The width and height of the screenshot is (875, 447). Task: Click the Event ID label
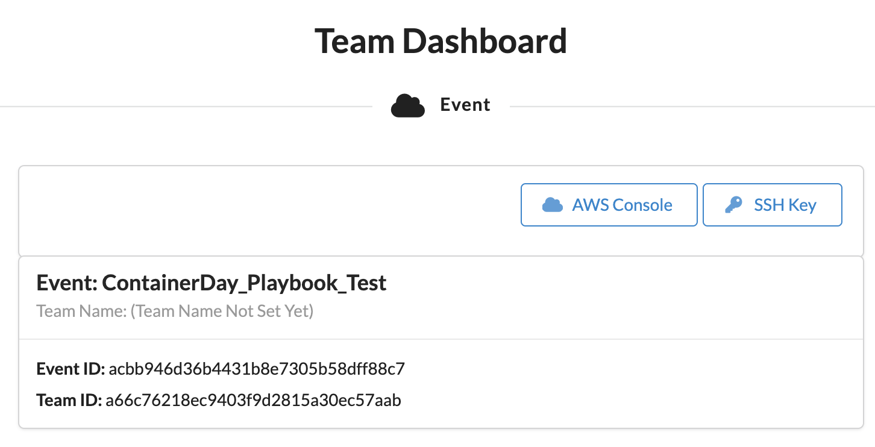click(x=71, y=369)
